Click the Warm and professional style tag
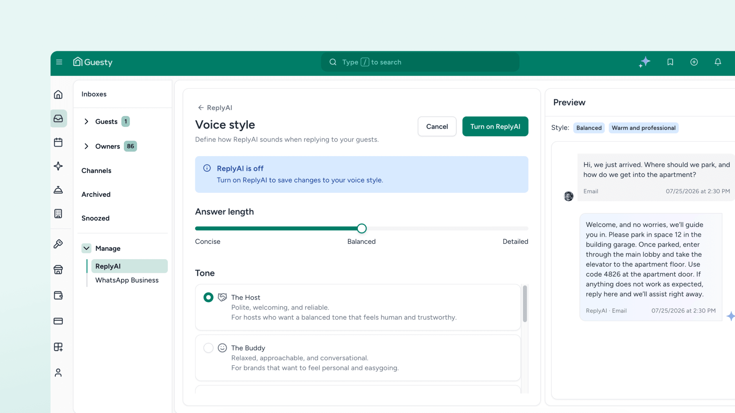 644,128
